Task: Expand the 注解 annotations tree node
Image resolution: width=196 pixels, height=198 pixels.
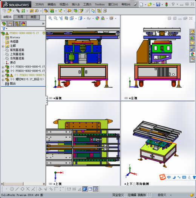Action: [x=3, y=47]
